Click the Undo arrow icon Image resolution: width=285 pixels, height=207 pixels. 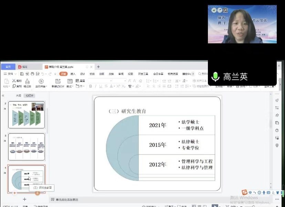tap(43, 74)
